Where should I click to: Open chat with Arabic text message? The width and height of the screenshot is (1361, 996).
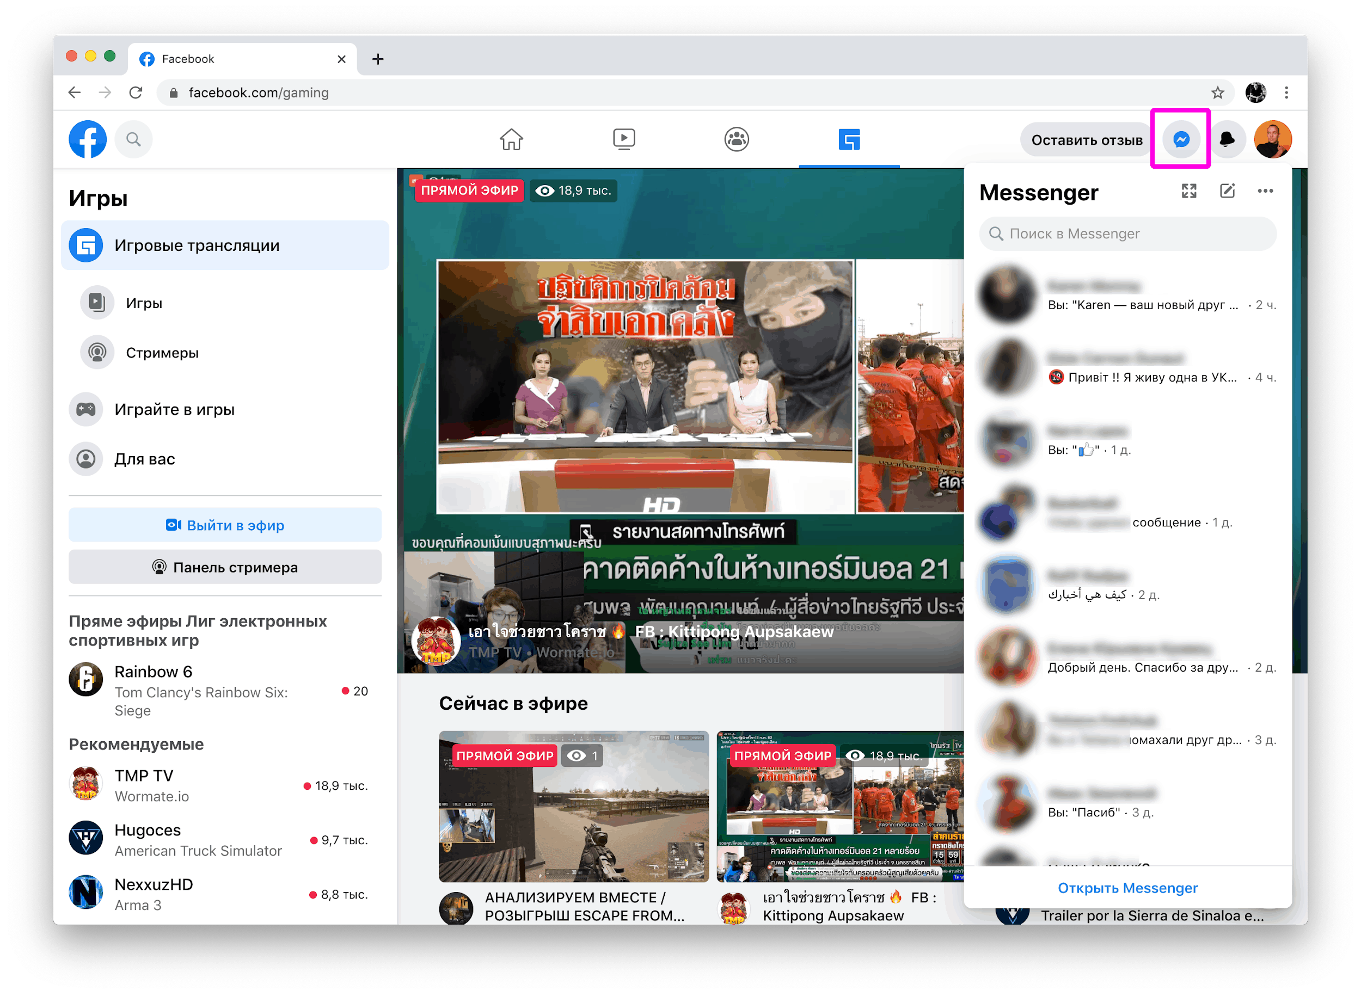pyautogui.click(x=1127, y=585)
